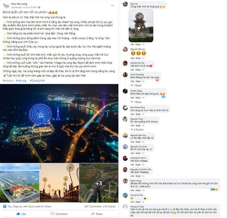Click the public globe audience icon
Image resolution: width=227 pixels, height=218 pixels.
tap(39, 7)
